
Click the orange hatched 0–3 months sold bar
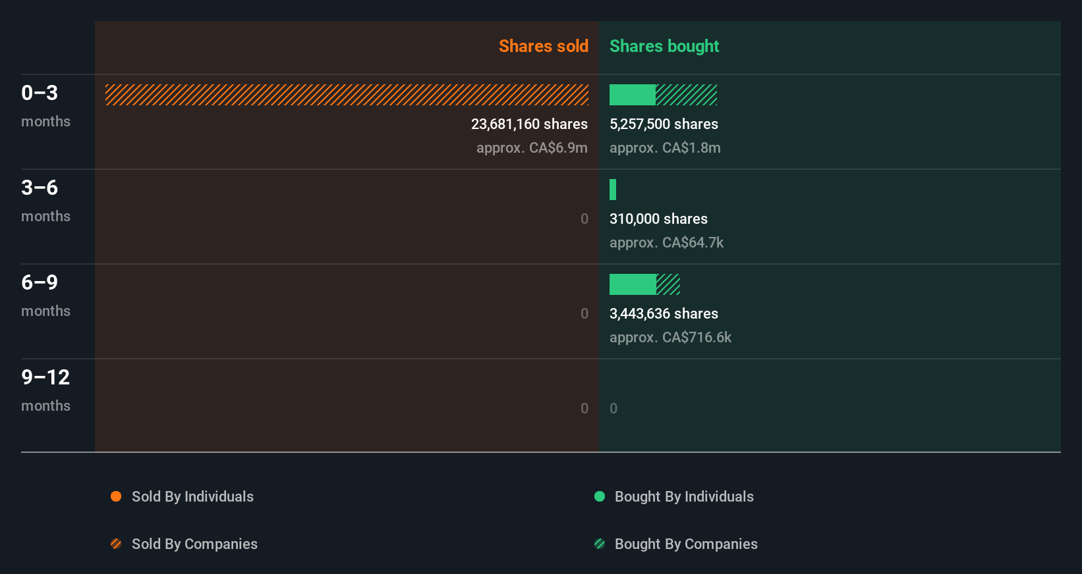coord(347,95)
